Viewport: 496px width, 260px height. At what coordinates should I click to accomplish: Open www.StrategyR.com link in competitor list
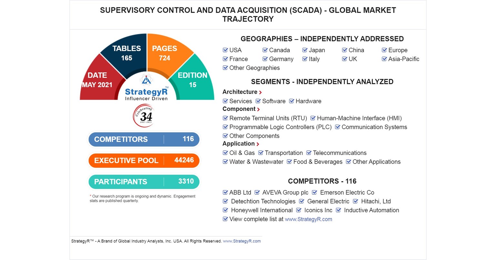point(308,219)
